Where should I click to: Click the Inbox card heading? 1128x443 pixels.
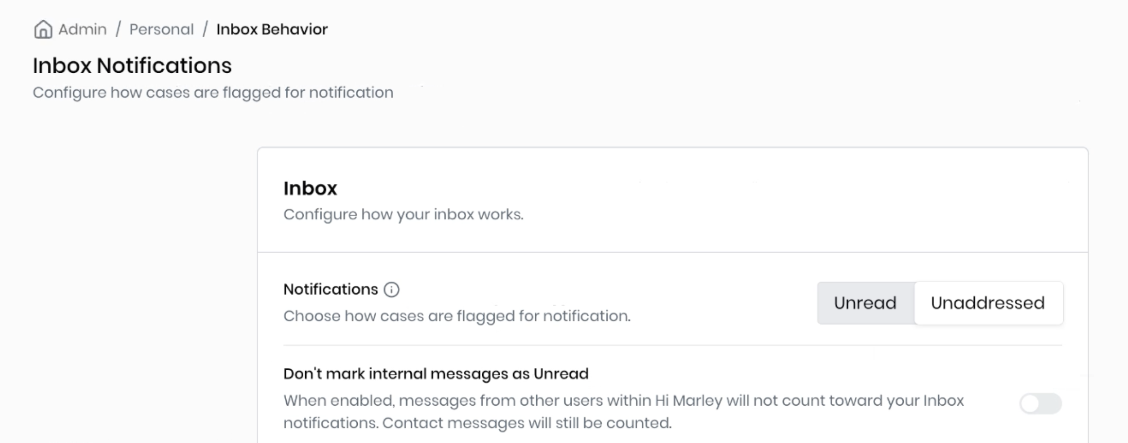[x=310, y=188]
